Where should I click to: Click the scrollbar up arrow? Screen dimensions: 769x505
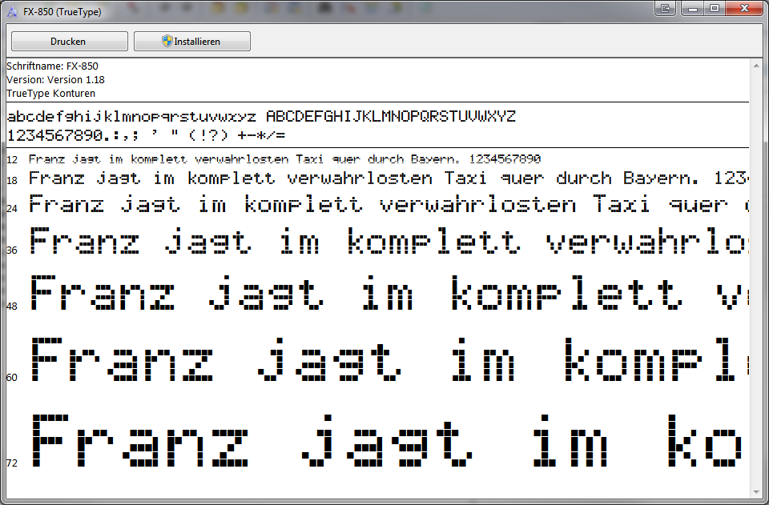point(755,65)
